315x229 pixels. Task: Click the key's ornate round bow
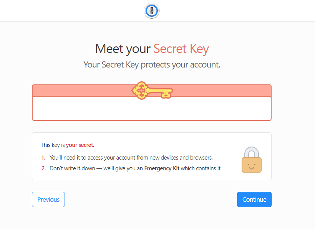coord(141,91)
